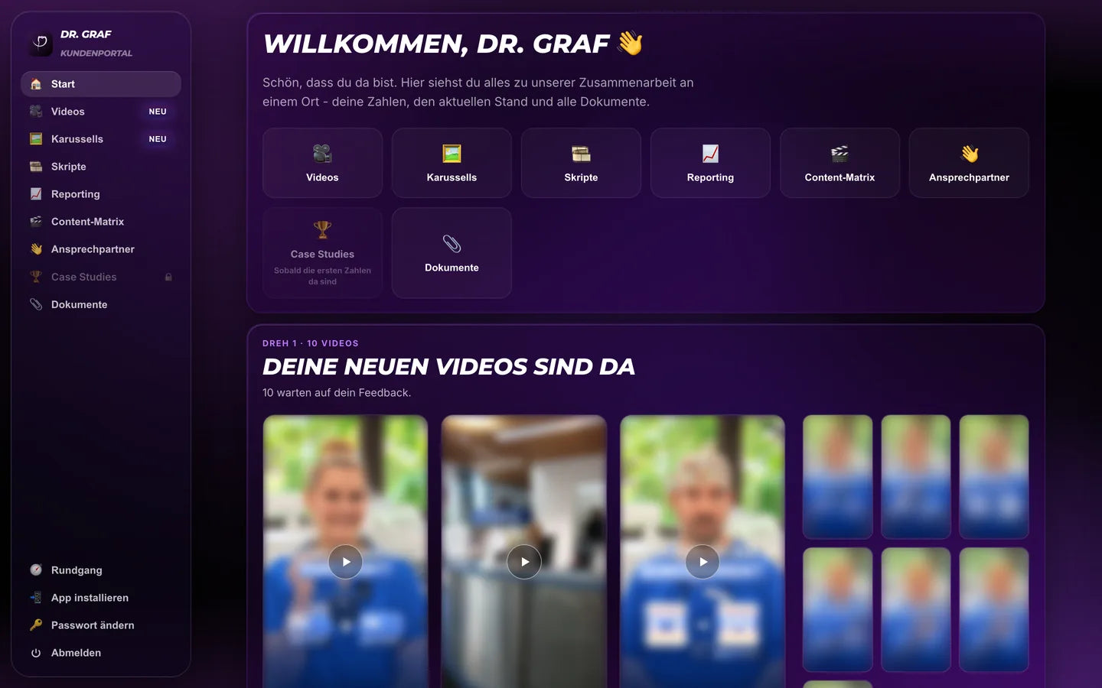Click '10 warten auf dein Feedback.' text
The image size is (1102, 688).
pos(337,393)
